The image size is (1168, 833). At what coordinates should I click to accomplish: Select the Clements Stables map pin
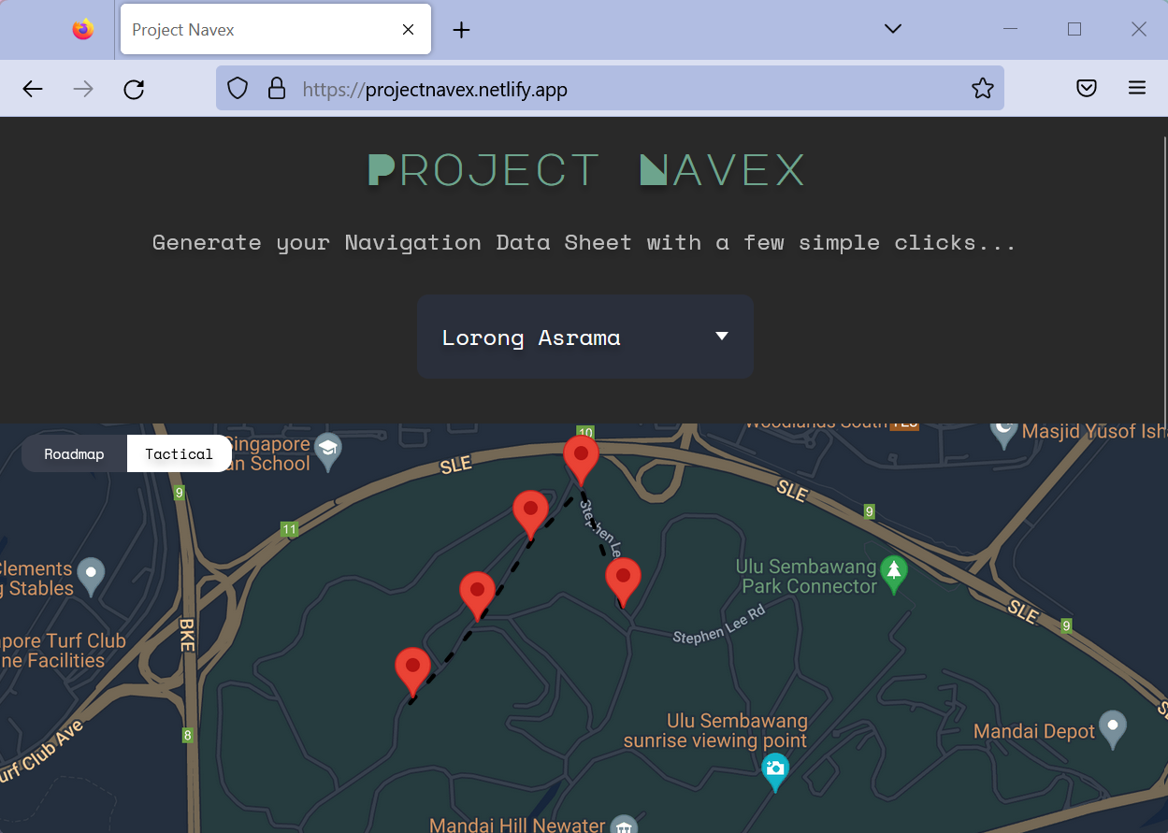click(x=90, y=575)
